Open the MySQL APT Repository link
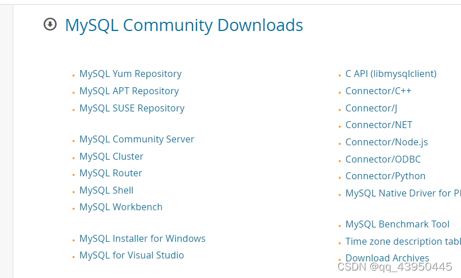The width and height of the screenshot is (461, 278). (x=129, y=91)
